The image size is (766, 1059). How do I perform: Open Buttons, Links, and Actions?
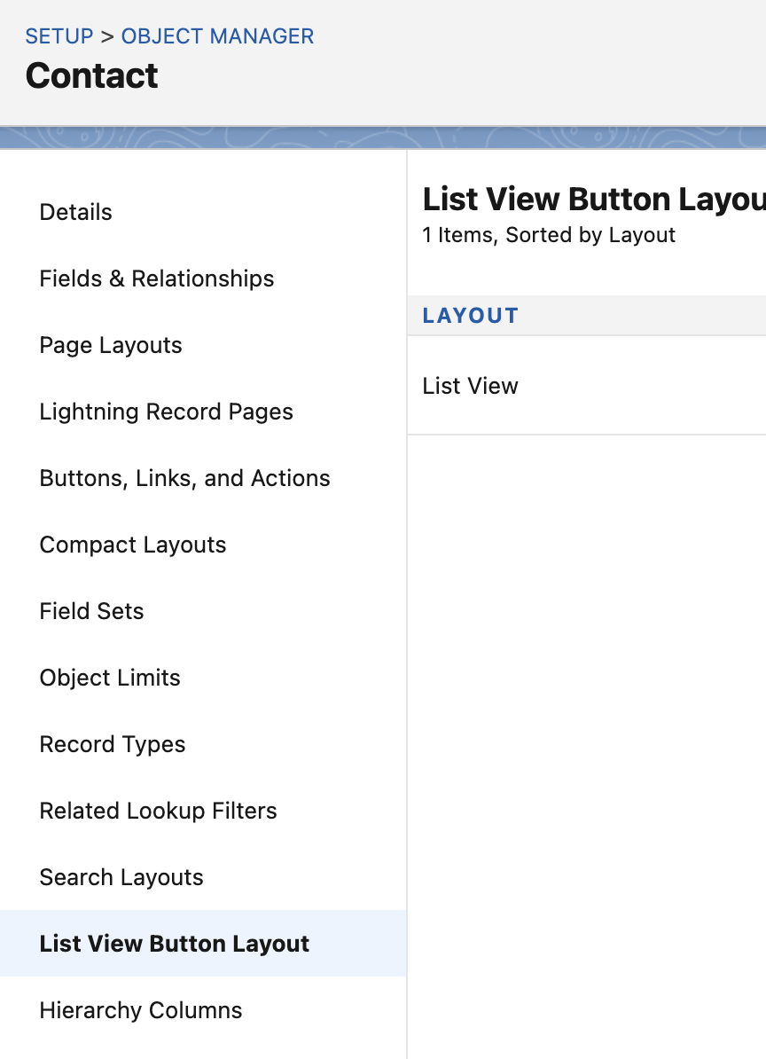coord(185,478)
